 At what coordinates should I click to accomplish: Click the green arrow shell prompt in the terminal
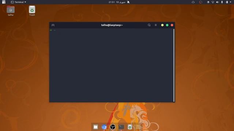[51, 30]
